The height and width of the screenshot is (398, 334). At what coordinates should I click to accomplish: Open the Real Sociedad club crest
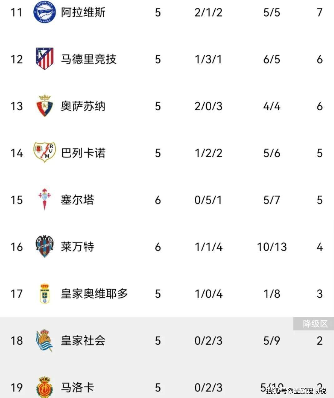[44, 340]
